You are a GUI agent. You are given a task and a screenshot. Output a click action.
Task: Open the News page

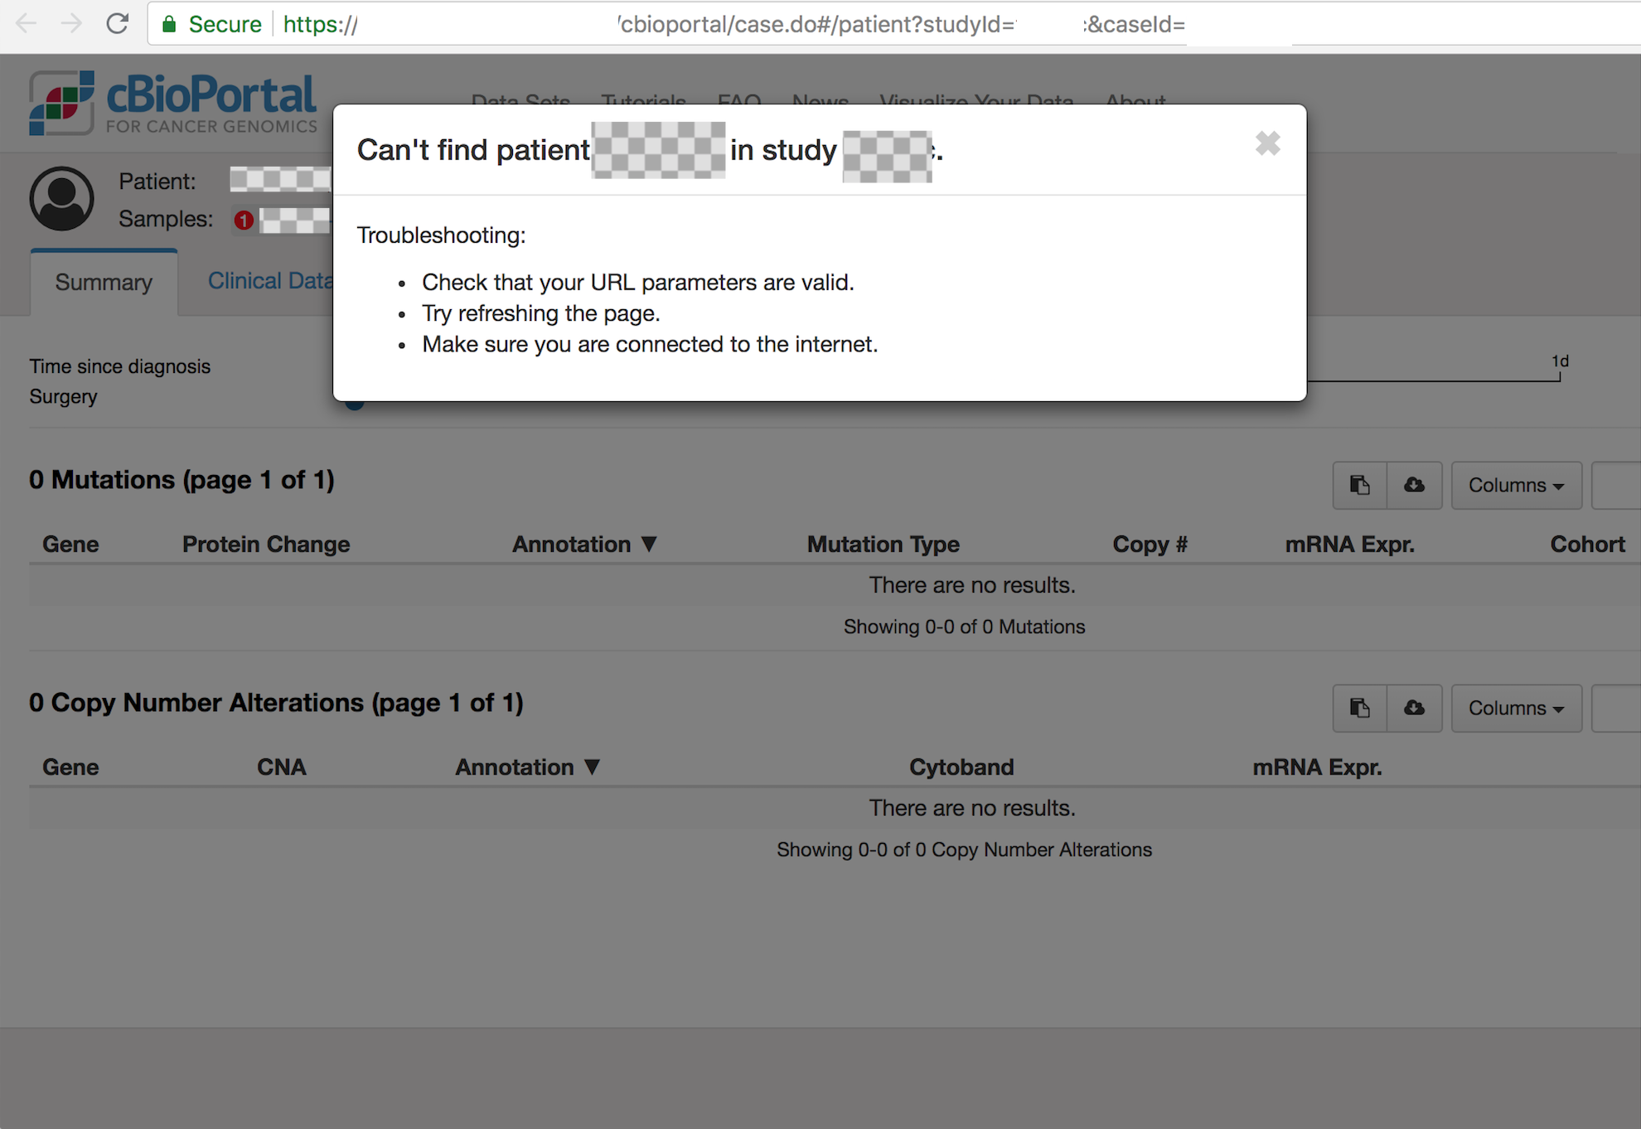(820, 101)
